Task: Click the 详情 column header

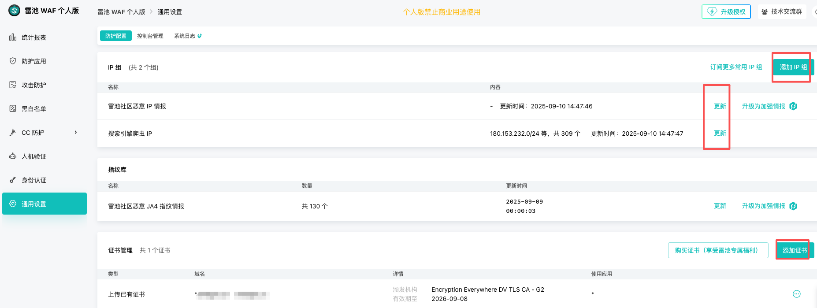Action: click(x=398, y=274)
